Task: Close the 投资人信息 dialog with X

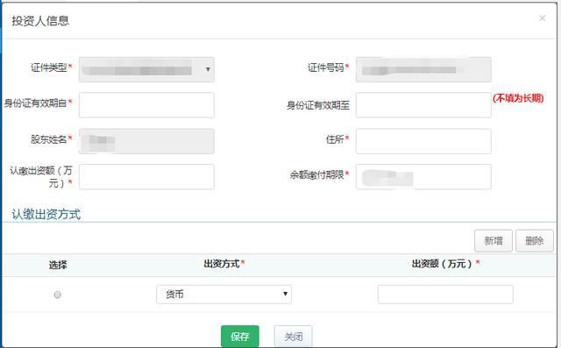Action: pyautogui.click(x=543, y=18)
